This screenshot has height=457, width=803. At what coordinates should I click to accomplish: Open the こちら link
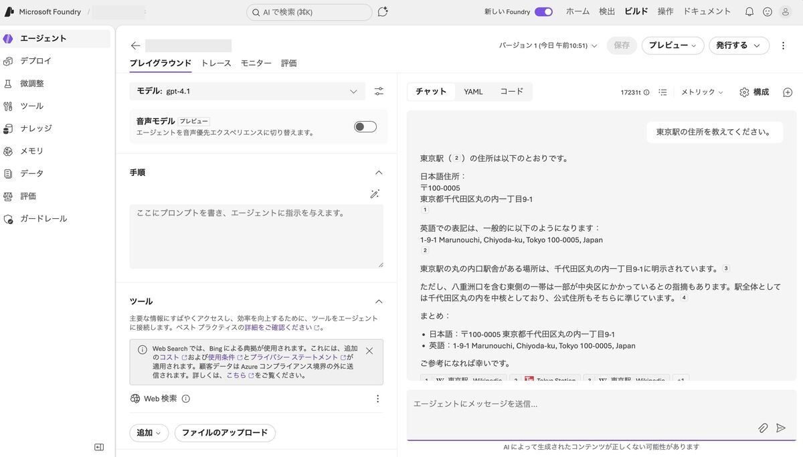240,376
